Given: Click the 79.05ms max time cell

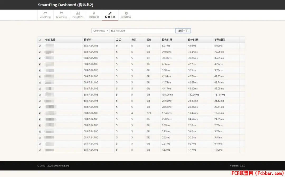Looking at the screenshot, I should 167,52.
